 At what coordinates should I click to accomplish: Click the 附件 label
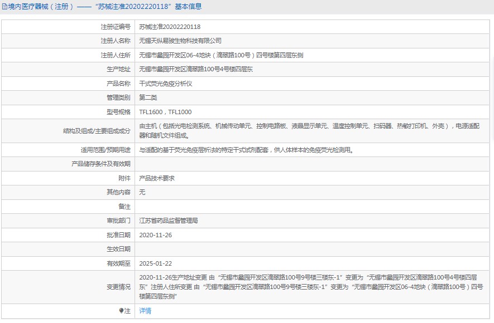pos(124,178)
